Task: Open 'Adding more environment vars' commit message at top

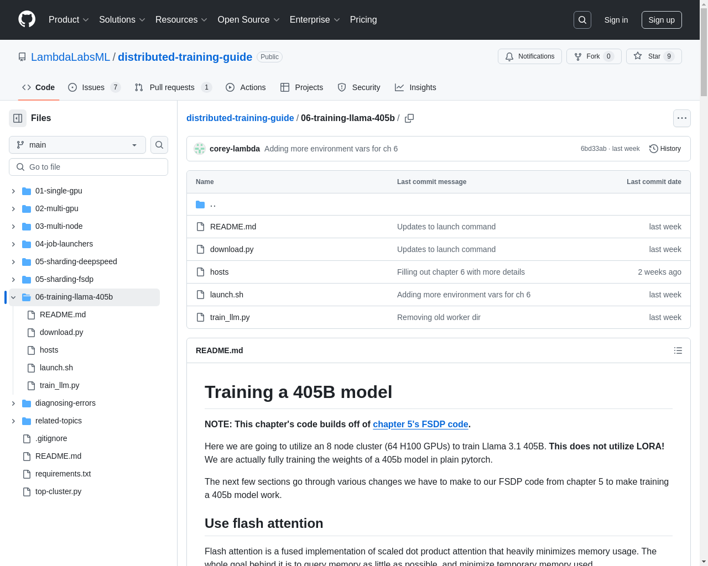Action: (331, 149)
